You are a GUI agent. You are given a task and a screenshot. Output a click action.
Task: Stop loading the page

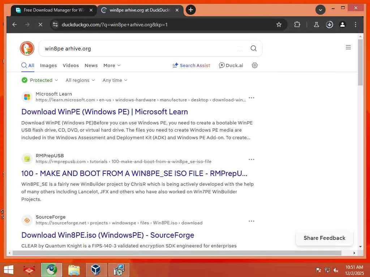40,25
